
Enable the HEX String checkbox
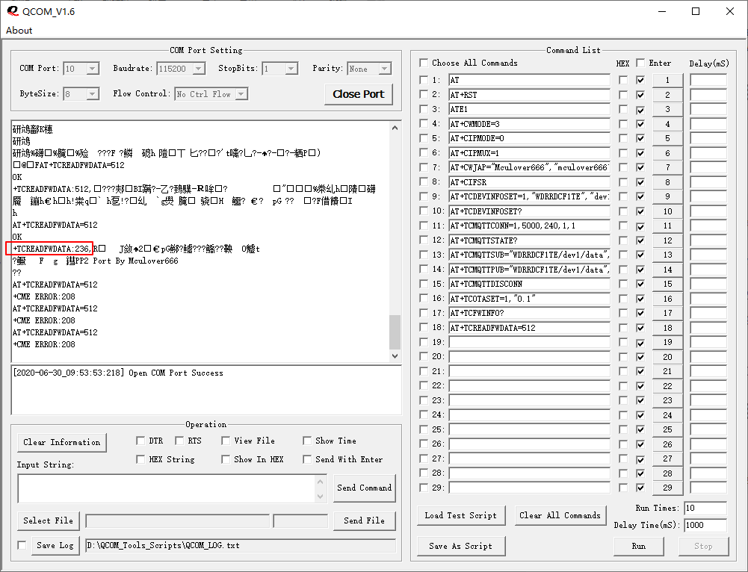(x=140, y=459)
